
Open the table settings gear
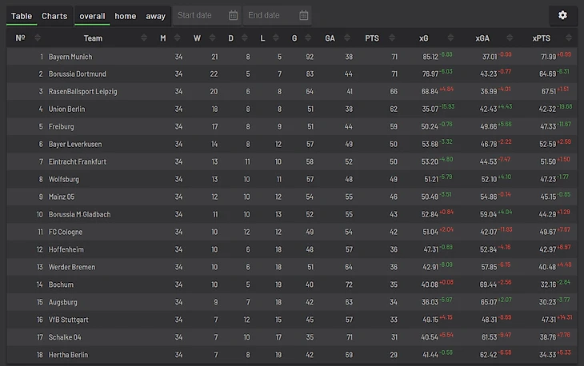[x=562, y=15]
